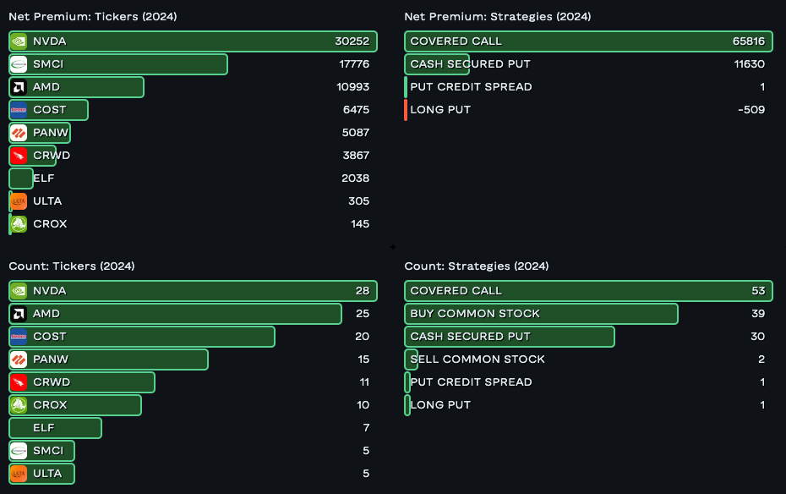
Task: Click the red LONG PUT bar marker
Action: (406, 110)
